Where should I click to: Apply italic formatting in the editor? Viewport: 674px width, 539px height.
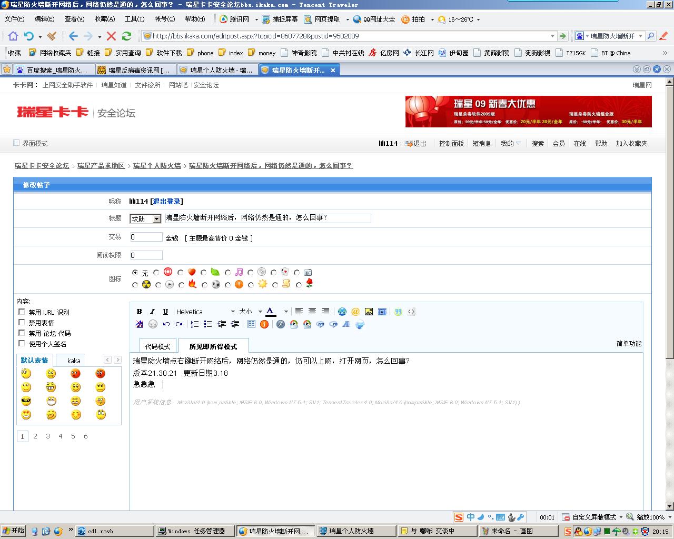pos(152,312)
